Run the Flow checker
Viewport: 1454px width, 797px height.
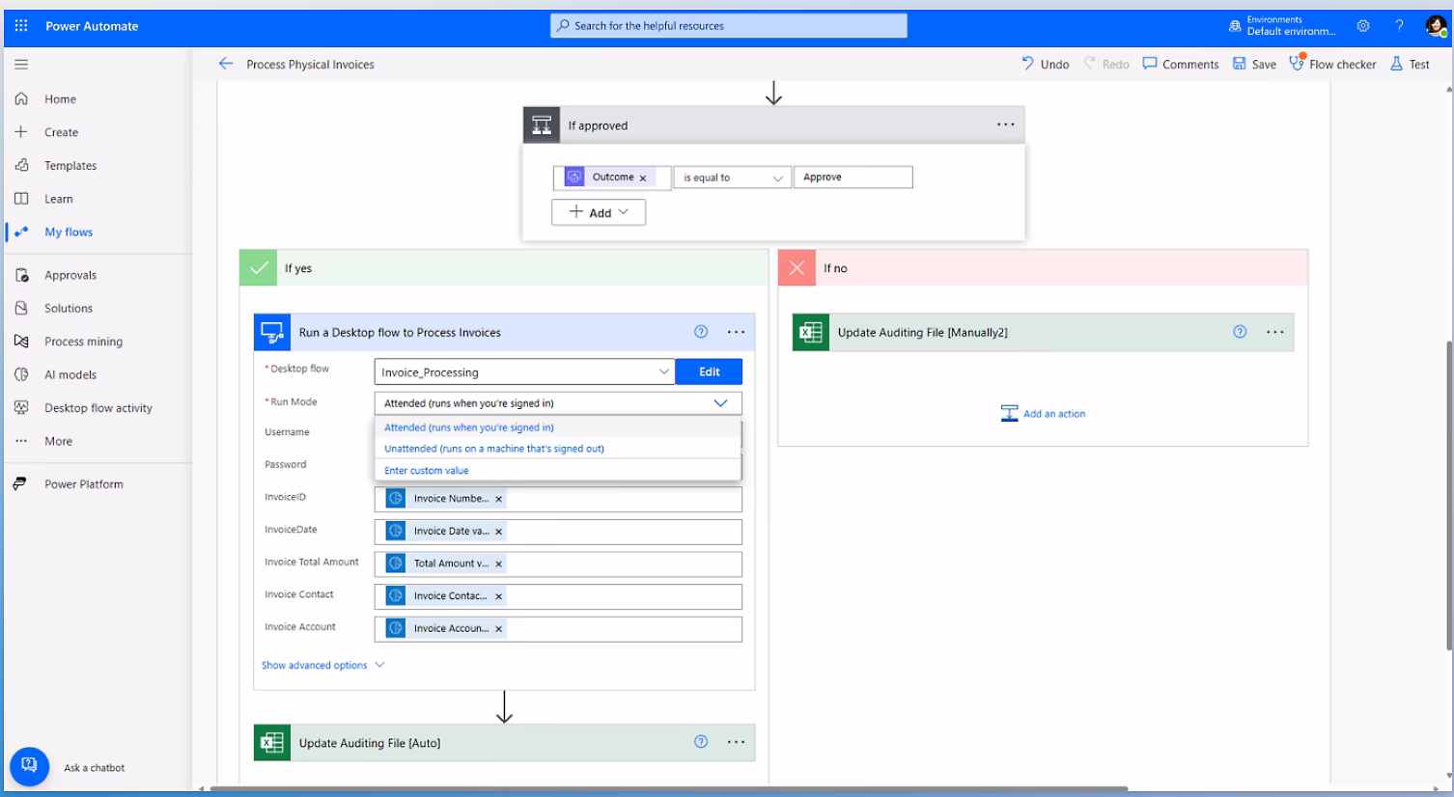pos(1332,64)
